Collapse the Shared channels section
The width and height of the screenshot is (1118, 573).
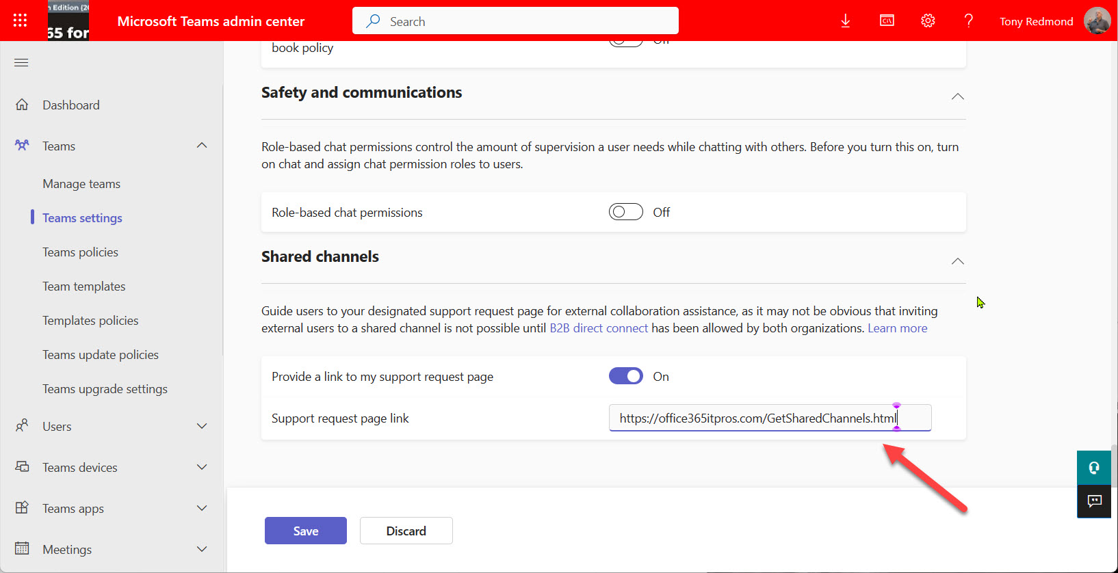tap(958, 261)
